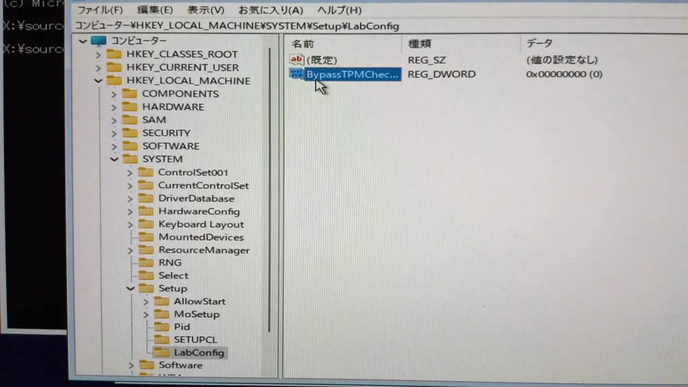
Task: Click the registry path address bar
Action: (x=379, y=26)
